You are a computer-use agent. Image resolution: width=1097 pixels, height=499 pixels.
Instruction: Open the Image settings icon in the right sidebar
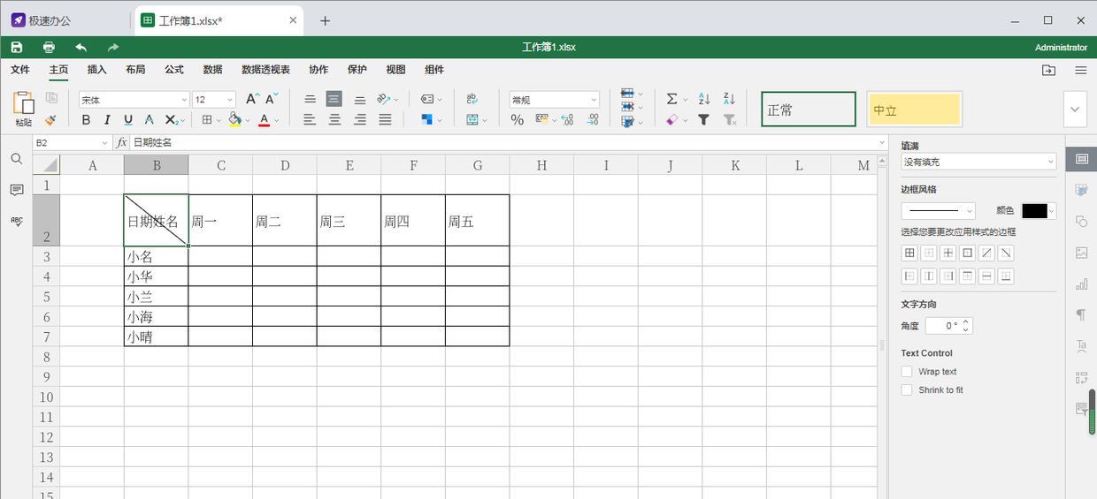coord(1081,253)
